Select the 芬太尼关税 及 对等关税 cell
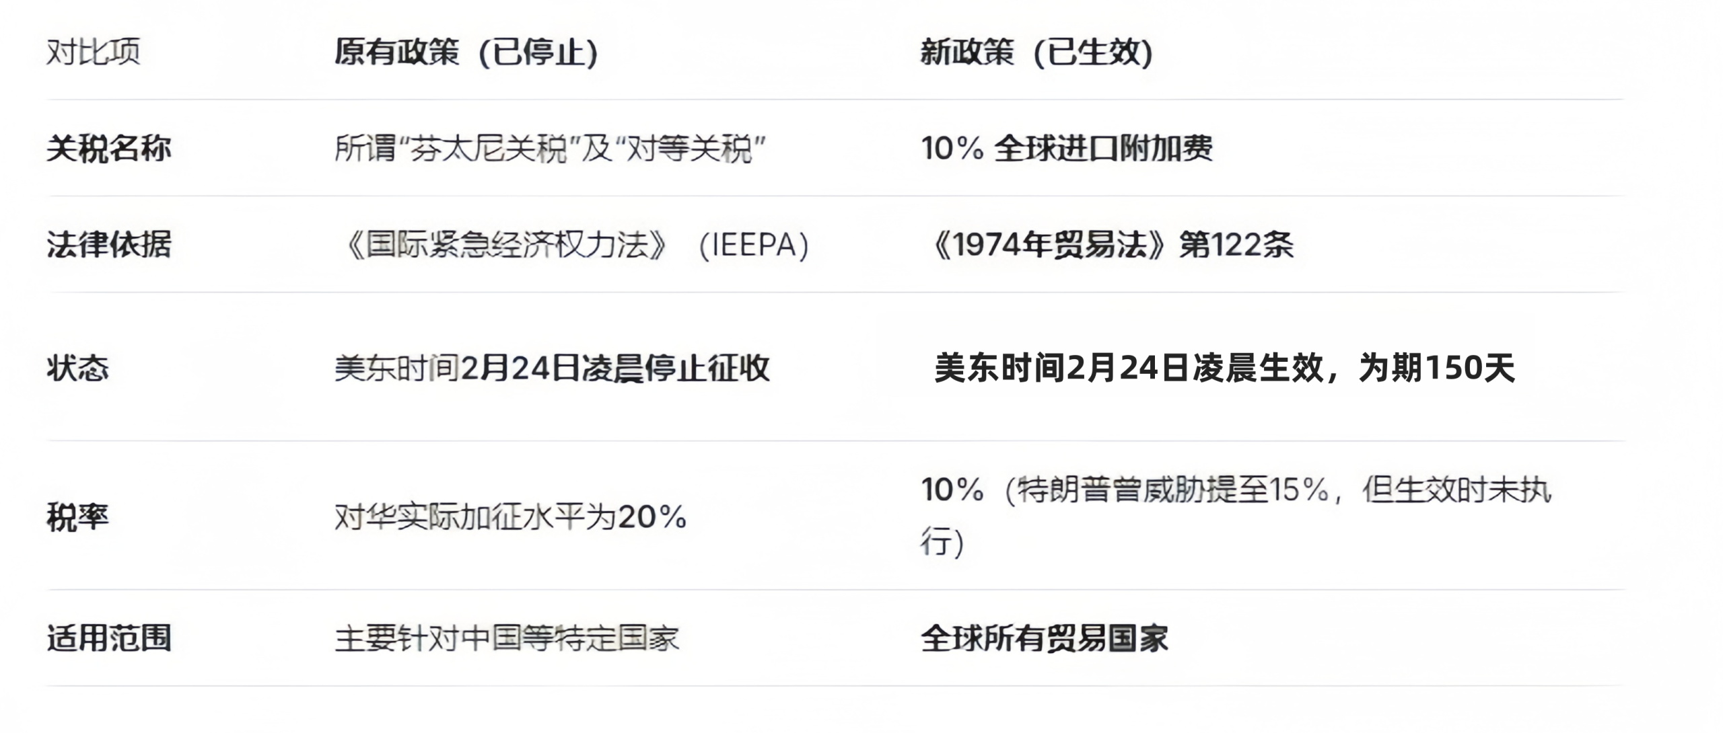Screen dimensions: 1723x733 point(550,149)
